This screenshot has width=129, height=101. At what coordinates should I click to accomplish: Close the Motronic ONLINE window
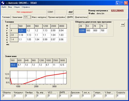[126, 3]
